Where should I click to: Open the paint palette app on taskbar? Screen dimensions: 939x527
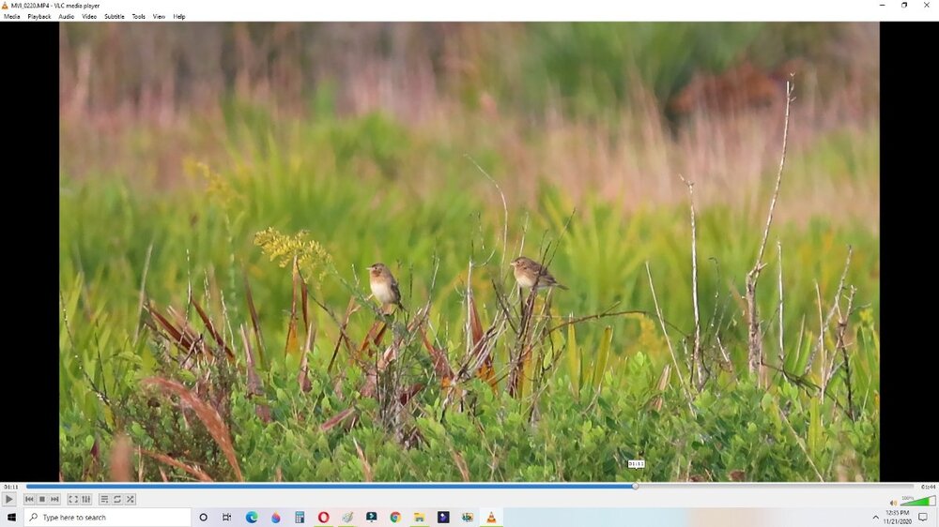tap(347, 518)
